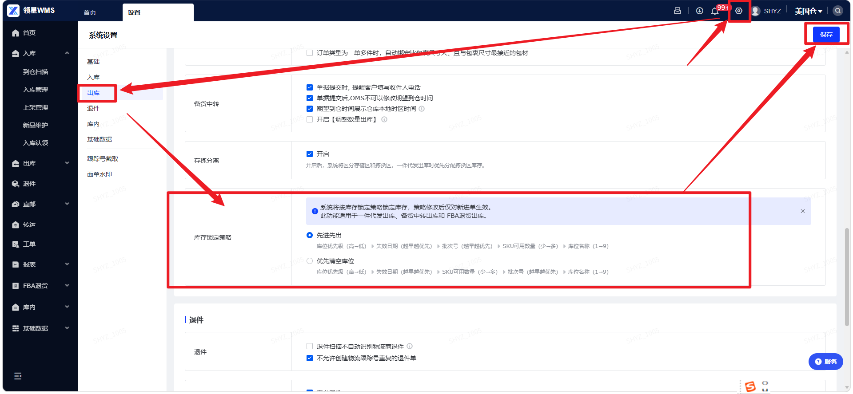The image size is (853, 394).
Task: Click the Sogou input method S icon
Action: (750, 386)
